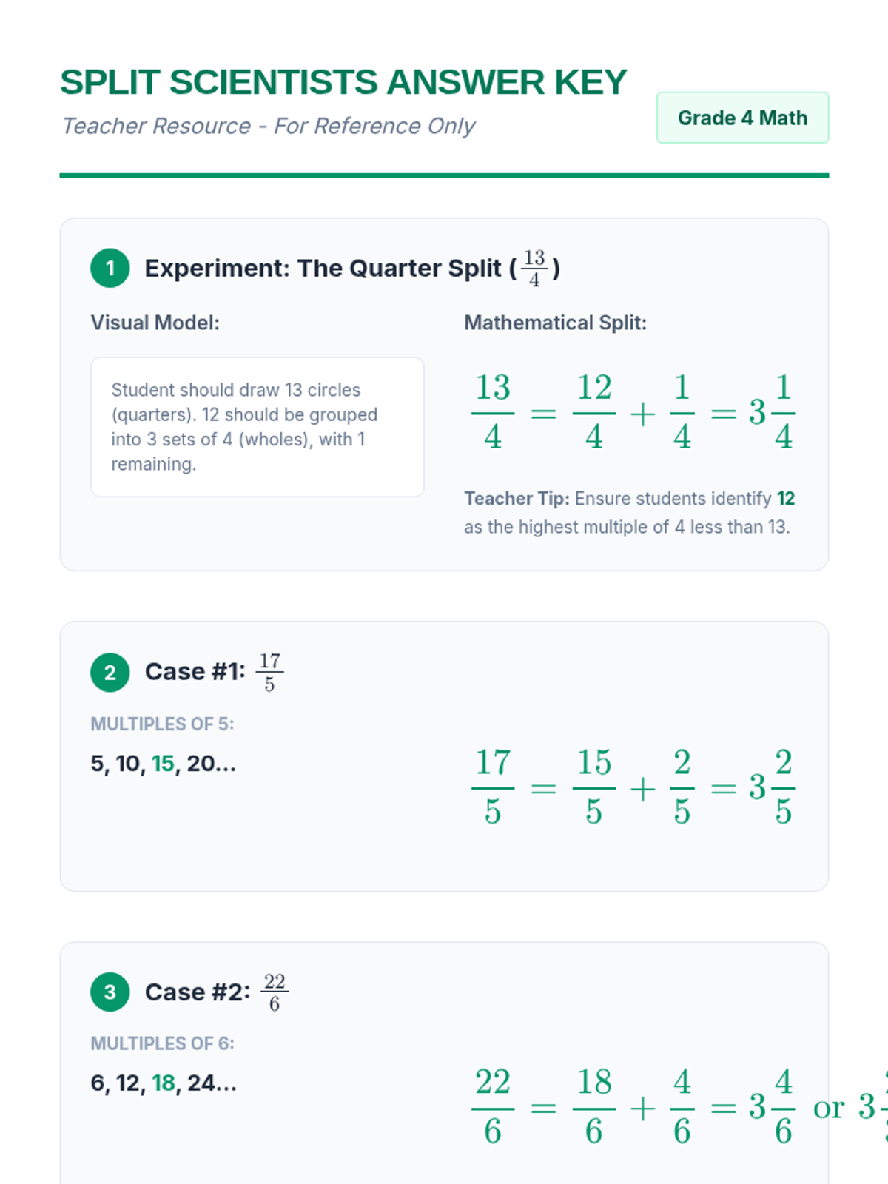Image resolution: width=888 pixels, height=1184 pixels.
Task: Select the Split Scientists Answer Key title
Action: [343, 82]
